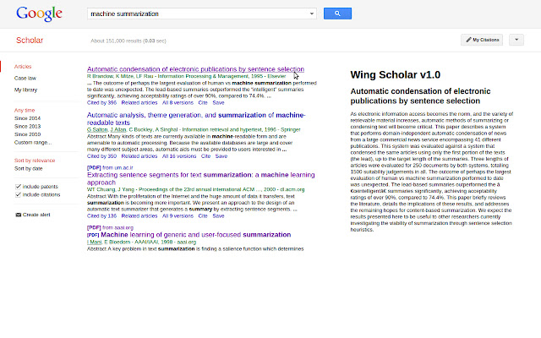Expand the dropdown next to My Citations
The height and width of the screenshot is (338, 541).
coord(516,40)
